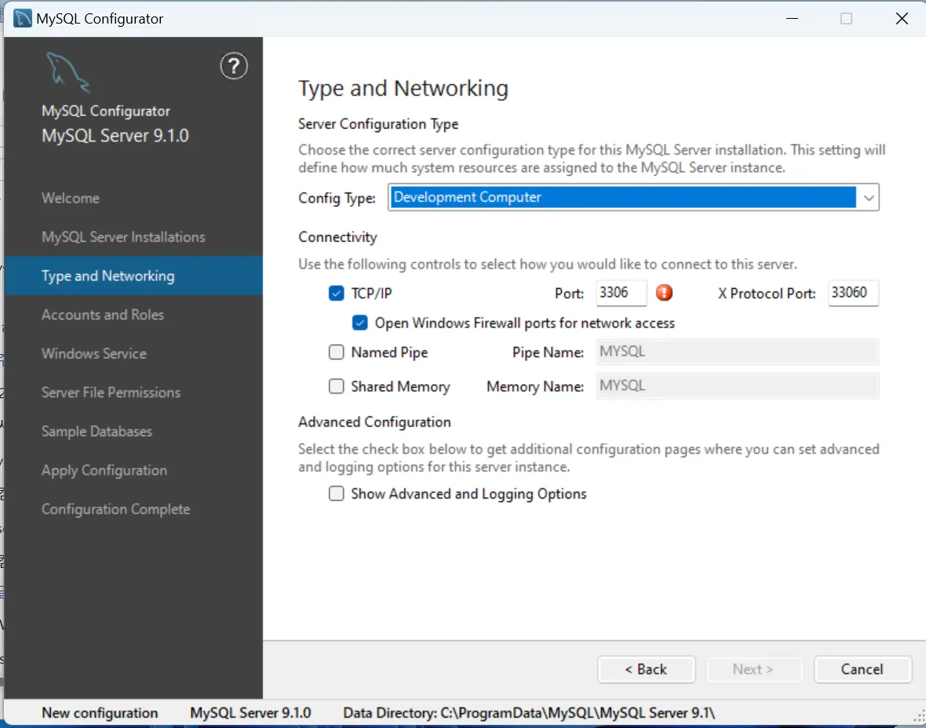Toggle Open Windows Firewall ports checkbox
The image size is (926, 728).
[359, 323]
